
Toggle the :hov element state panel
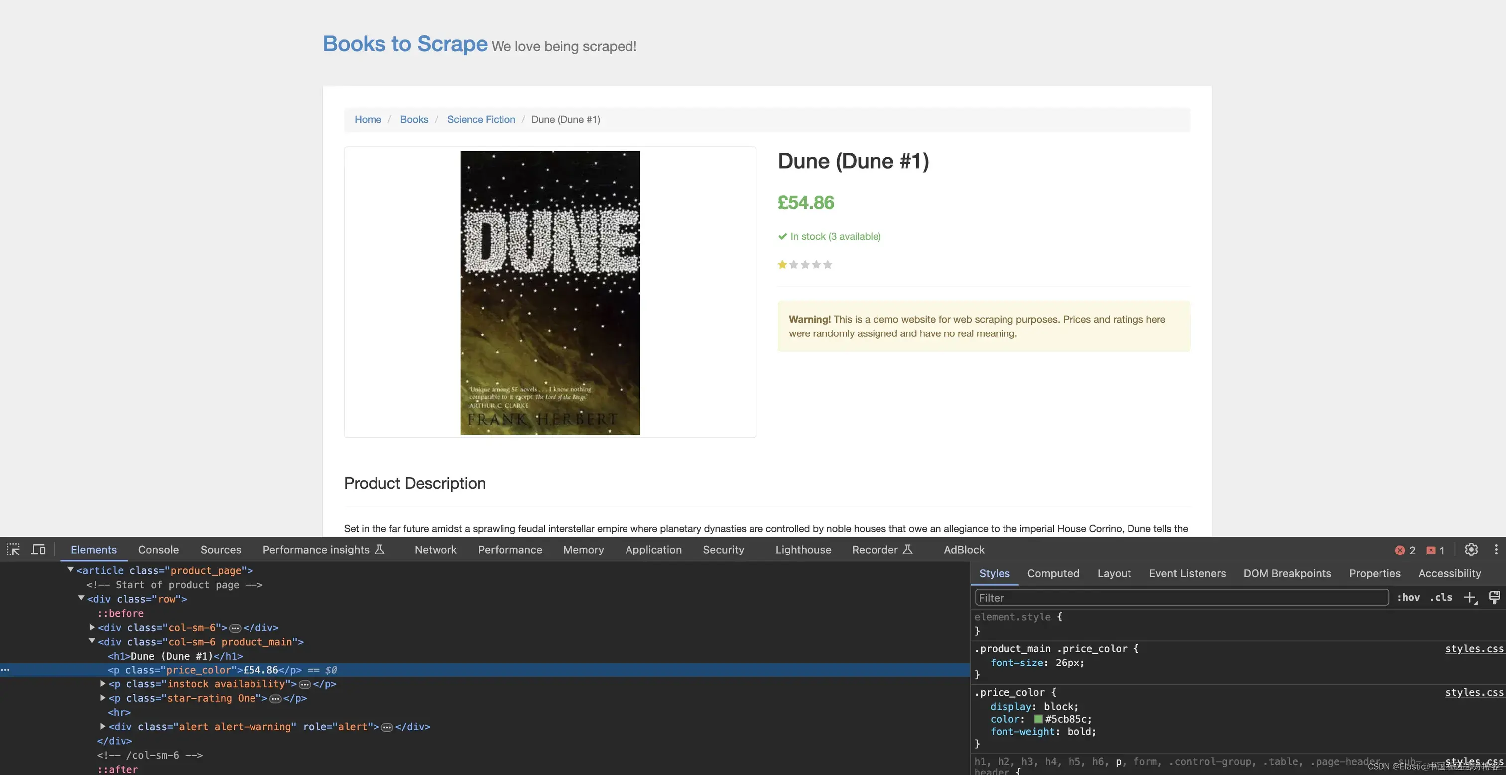click(1408, 597)
